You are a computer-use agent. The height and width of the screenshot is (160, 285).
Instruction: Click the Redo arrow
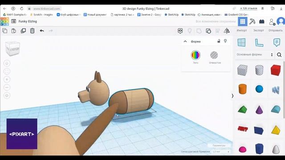pyautogui.click(x=51, y=31)
